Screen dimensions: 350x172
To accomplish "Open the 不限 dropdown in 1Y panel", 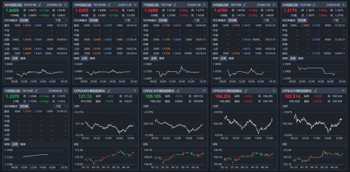I will click(61, 106).
